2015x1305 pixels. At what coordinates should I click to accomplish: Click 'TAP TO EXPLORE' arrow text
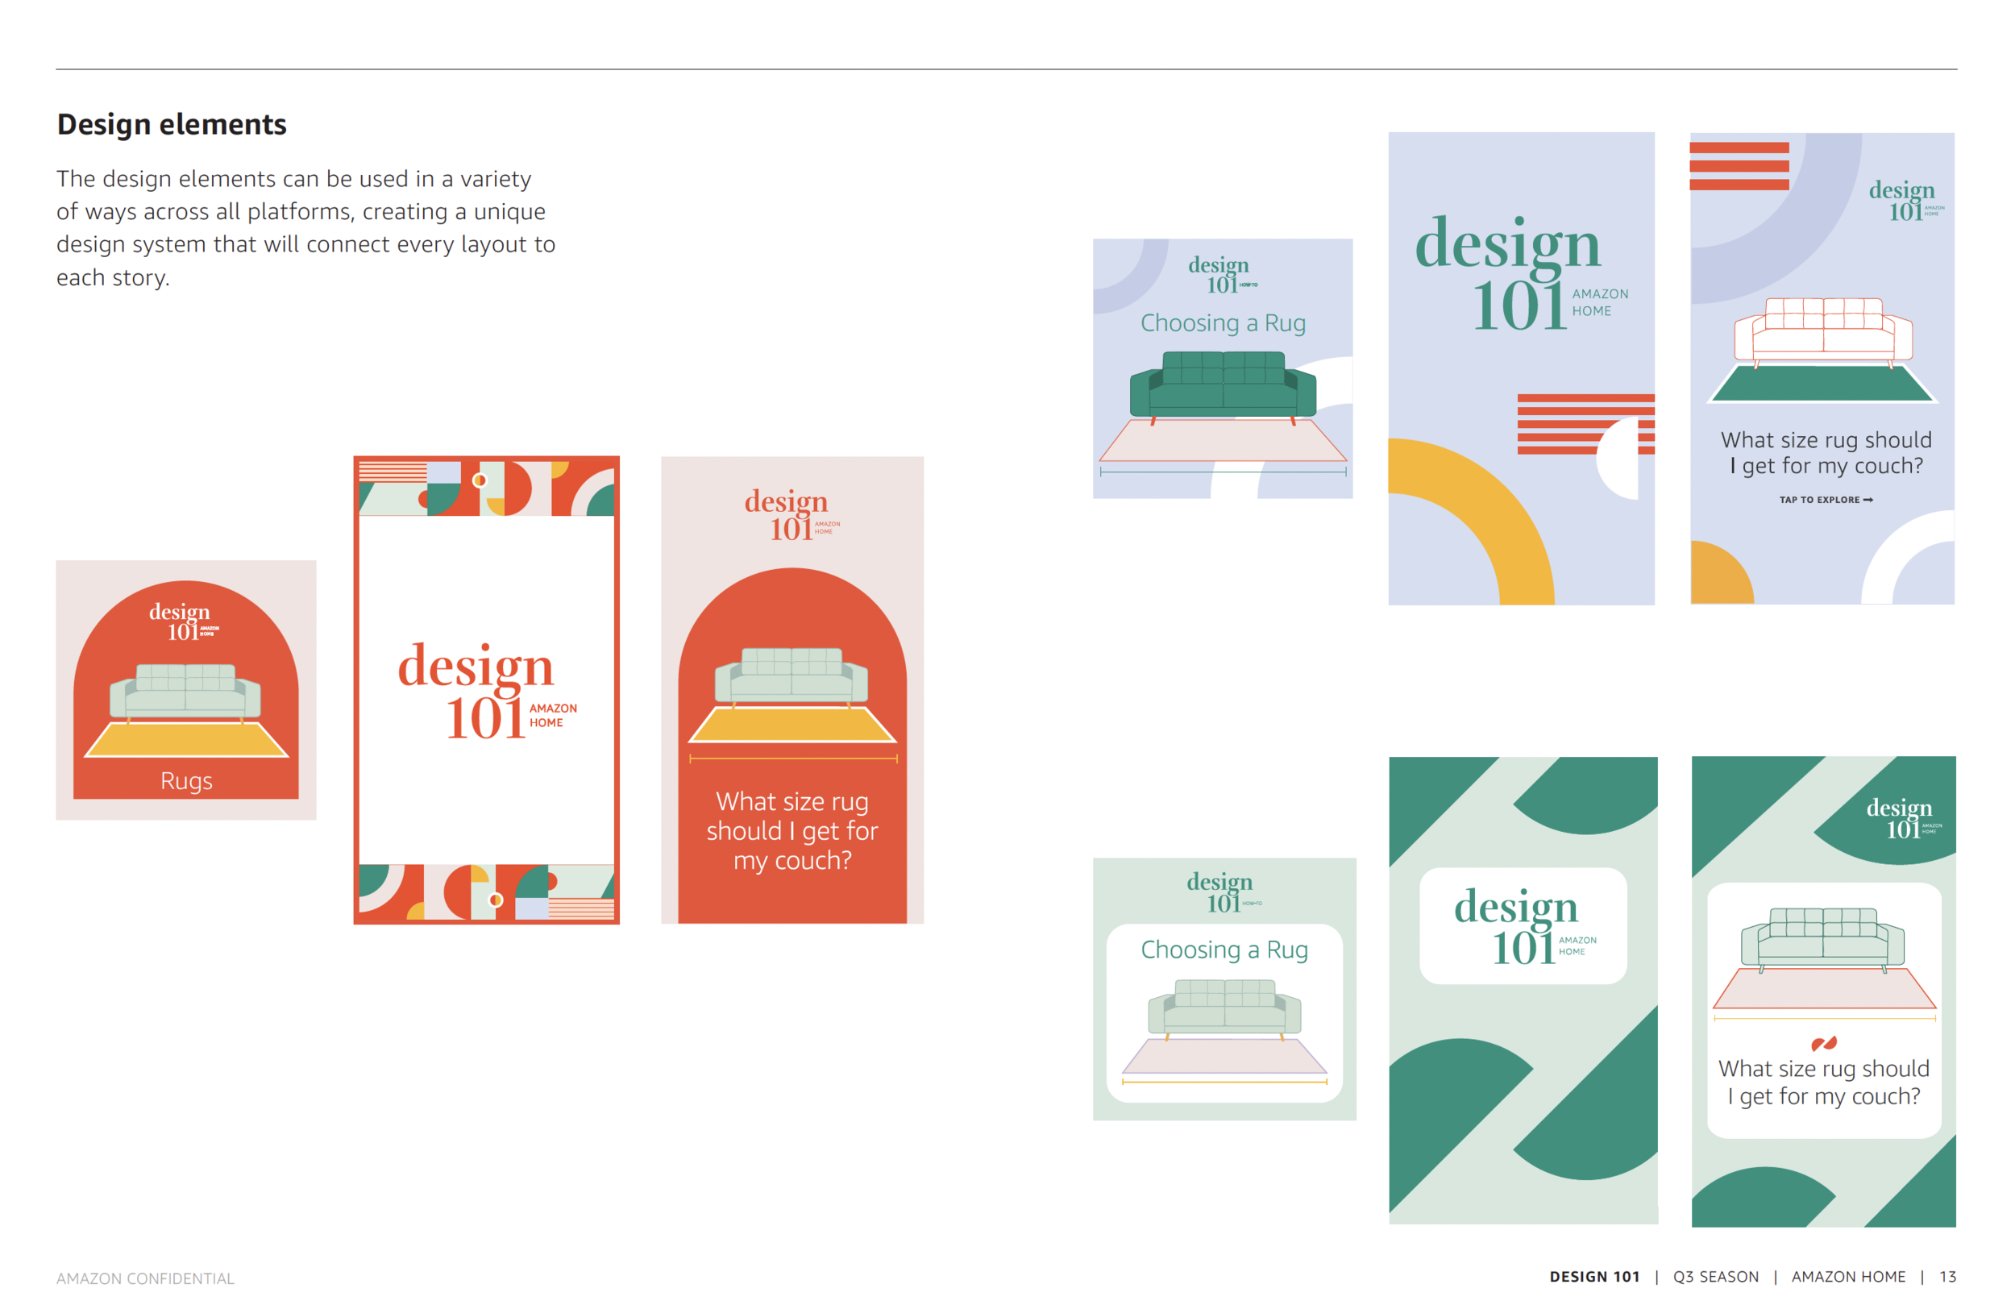pyautogui.click(x=1825, y=500)
